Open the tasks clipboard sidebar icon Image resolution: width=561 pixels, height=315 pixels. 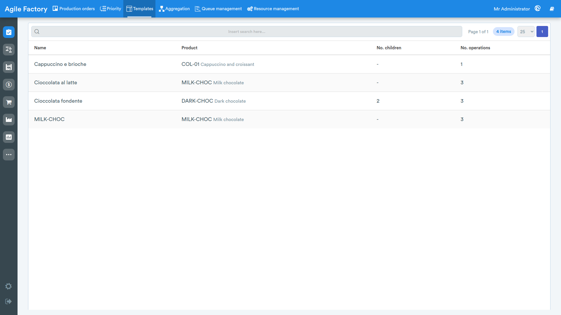click(x=9, y=32)
